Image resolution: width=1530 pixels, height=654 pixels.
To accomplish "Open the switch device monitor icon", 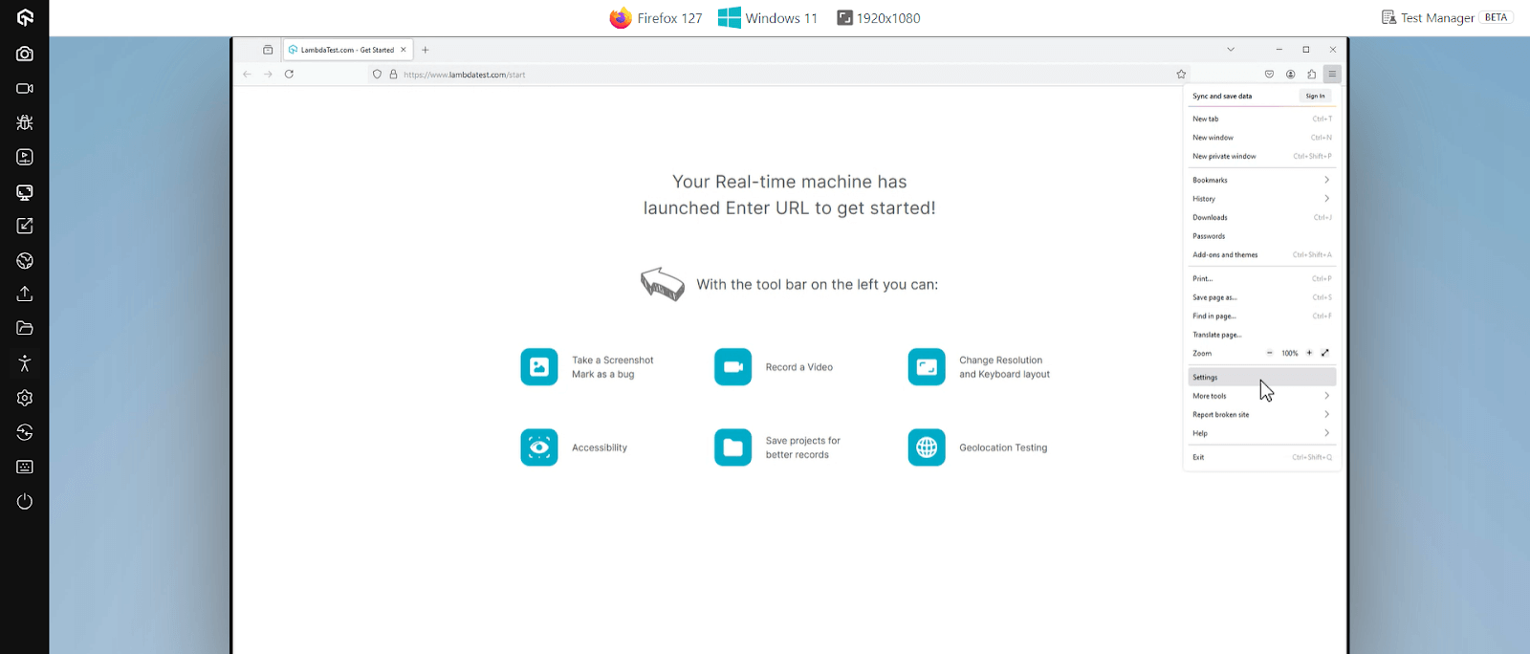I will point(25,192).
